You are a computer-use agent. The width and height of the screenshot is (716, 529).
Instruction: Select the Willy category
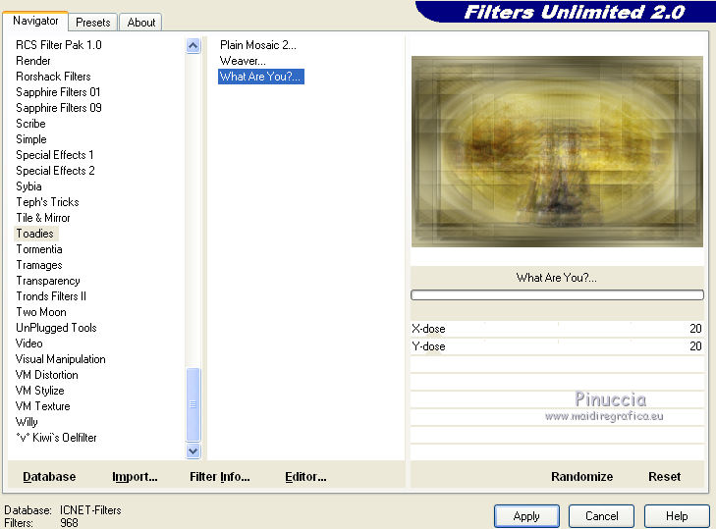tap(27, 422)
